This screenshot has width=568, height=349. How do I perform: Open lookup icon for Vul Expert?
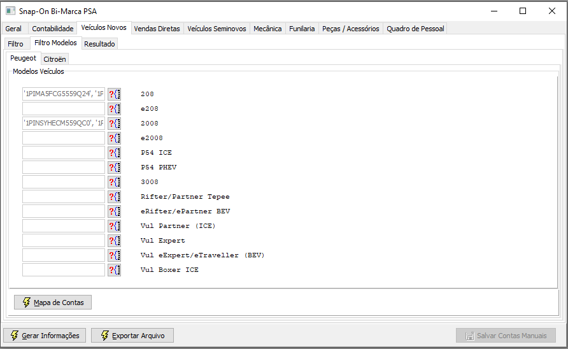114,241
